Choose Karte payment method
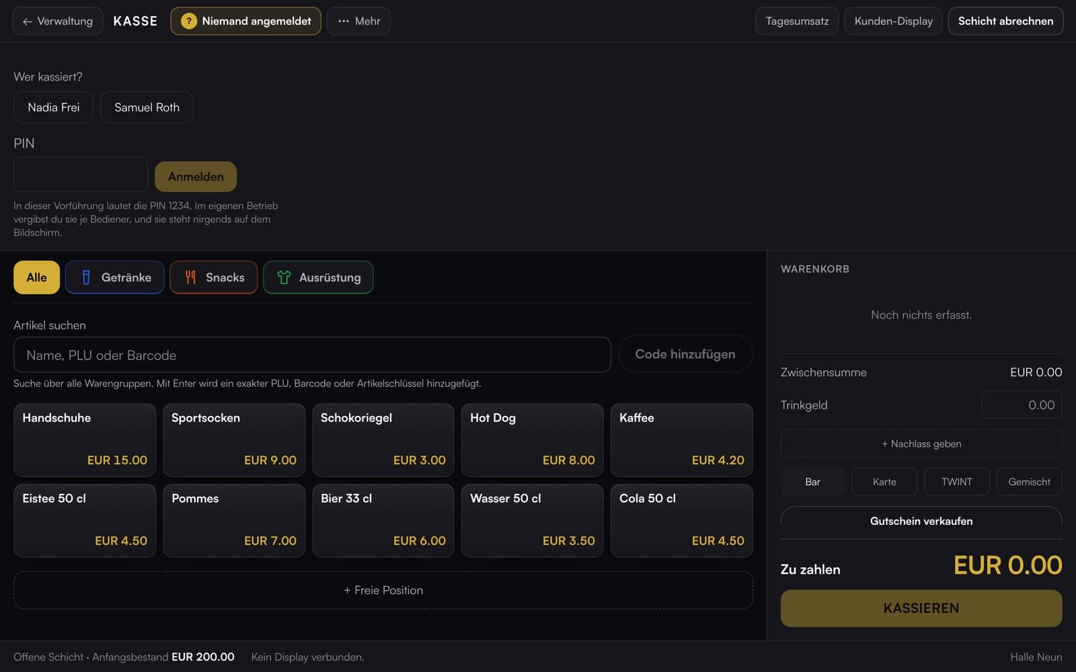1076x672 pixels. (x=884, y=482)
